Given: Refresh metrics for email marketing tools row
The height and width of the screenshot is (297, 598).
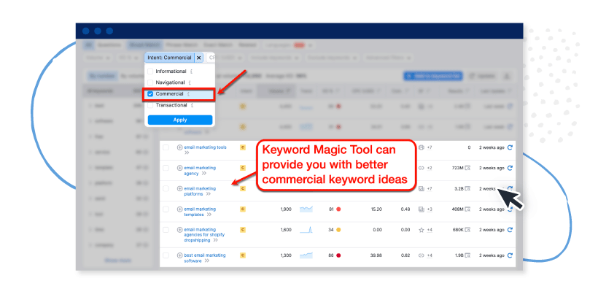Looking at the screenshot, I should tap(510, 147).
